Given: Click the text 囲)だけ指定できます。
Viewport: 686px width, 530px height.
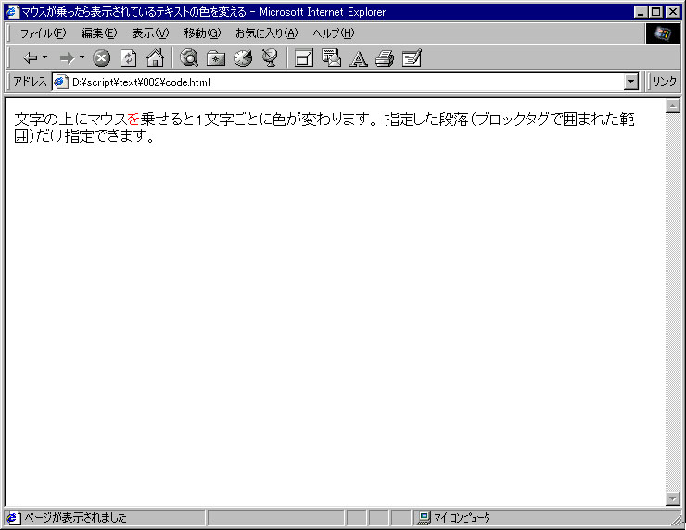Looking at the screenshot, I should [x=84, y=136].
